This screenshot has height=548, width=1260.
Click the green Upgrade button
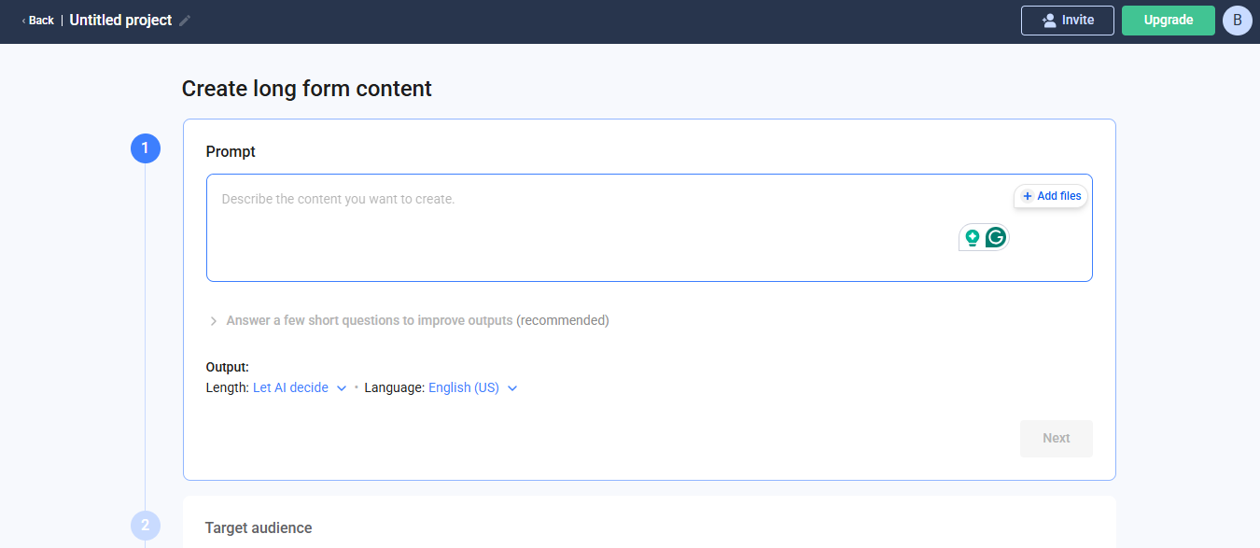(x=1168, y=21)
